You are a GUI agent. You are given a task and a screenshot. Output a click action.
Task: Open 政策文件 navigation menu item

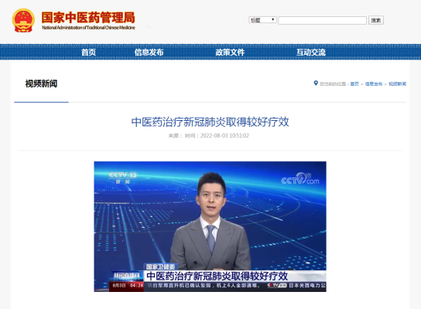(230, 52)
